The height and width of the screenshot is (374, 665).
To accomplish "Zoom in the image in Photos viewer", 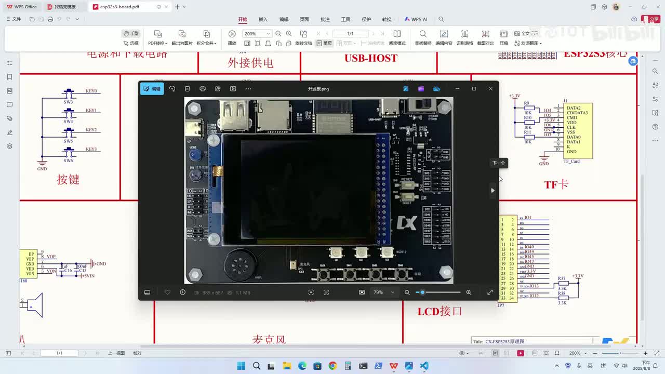I will [469, 292].
